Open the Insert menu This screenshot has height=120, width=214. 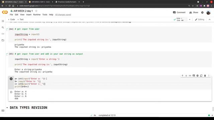[x=29, y=15]
